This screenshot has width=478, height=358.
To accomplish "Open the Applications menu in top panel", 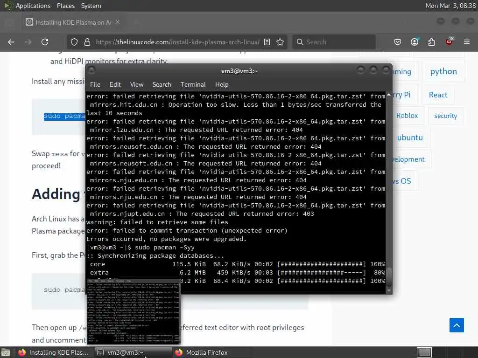I will coord(33,6).
